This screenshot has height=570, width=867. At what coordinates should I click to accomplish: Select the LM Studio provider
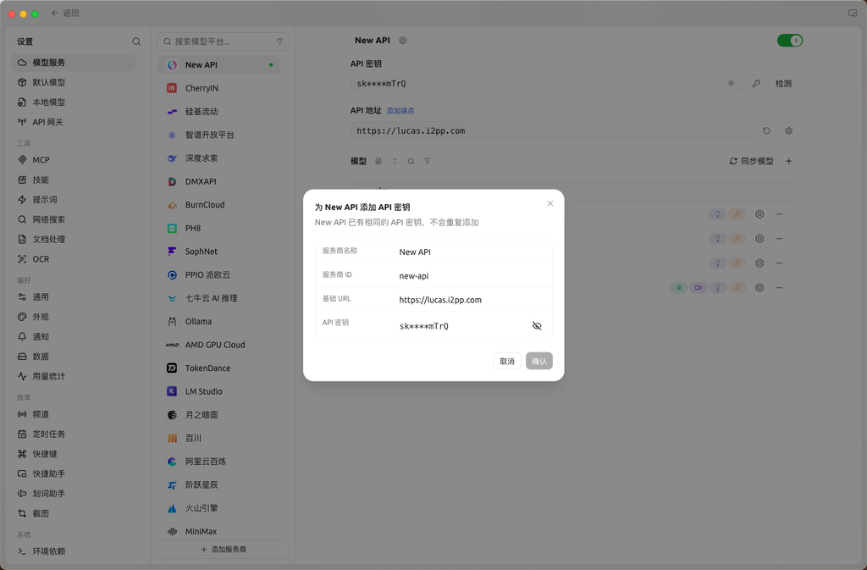click(x=218, y=391)
